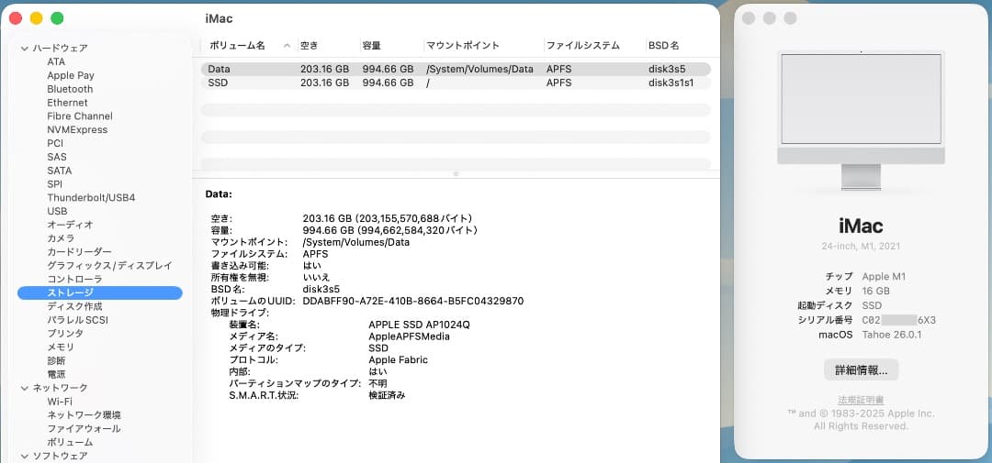992x463 pixels.
Task: Open ネットワーク環境 in the sidebar
Action: (x=85, y=415)
